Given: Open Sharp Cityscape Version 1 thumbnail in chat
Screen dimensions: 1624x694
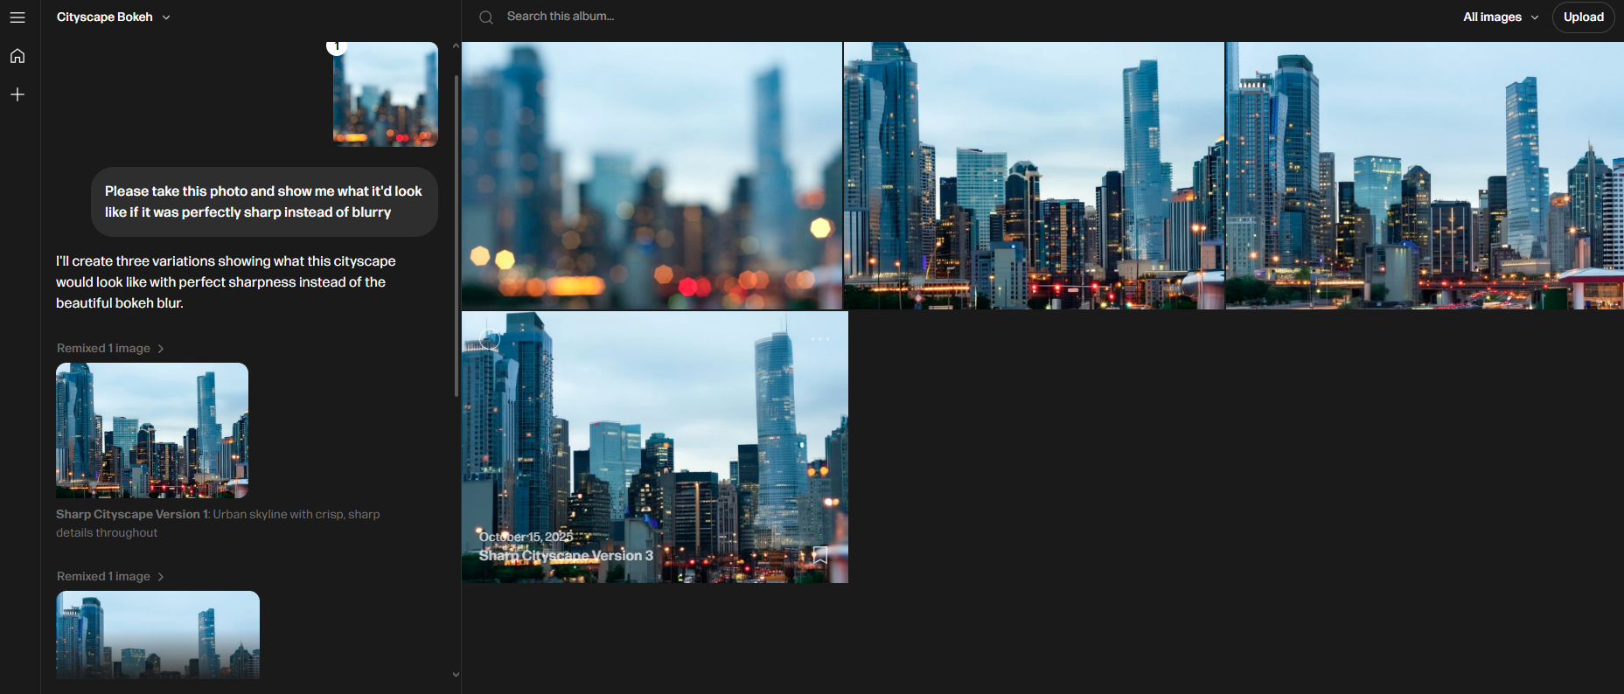Looking at the screenshot, I should pyautogui.click(x=152, y=430).
